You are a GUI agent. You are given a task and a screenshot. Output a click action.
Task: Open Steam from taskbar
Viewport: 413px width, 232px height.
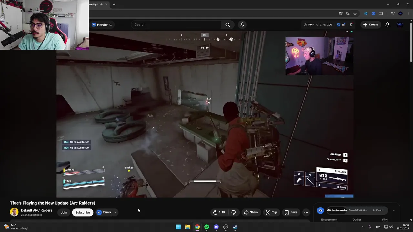(x=235, y=227)
